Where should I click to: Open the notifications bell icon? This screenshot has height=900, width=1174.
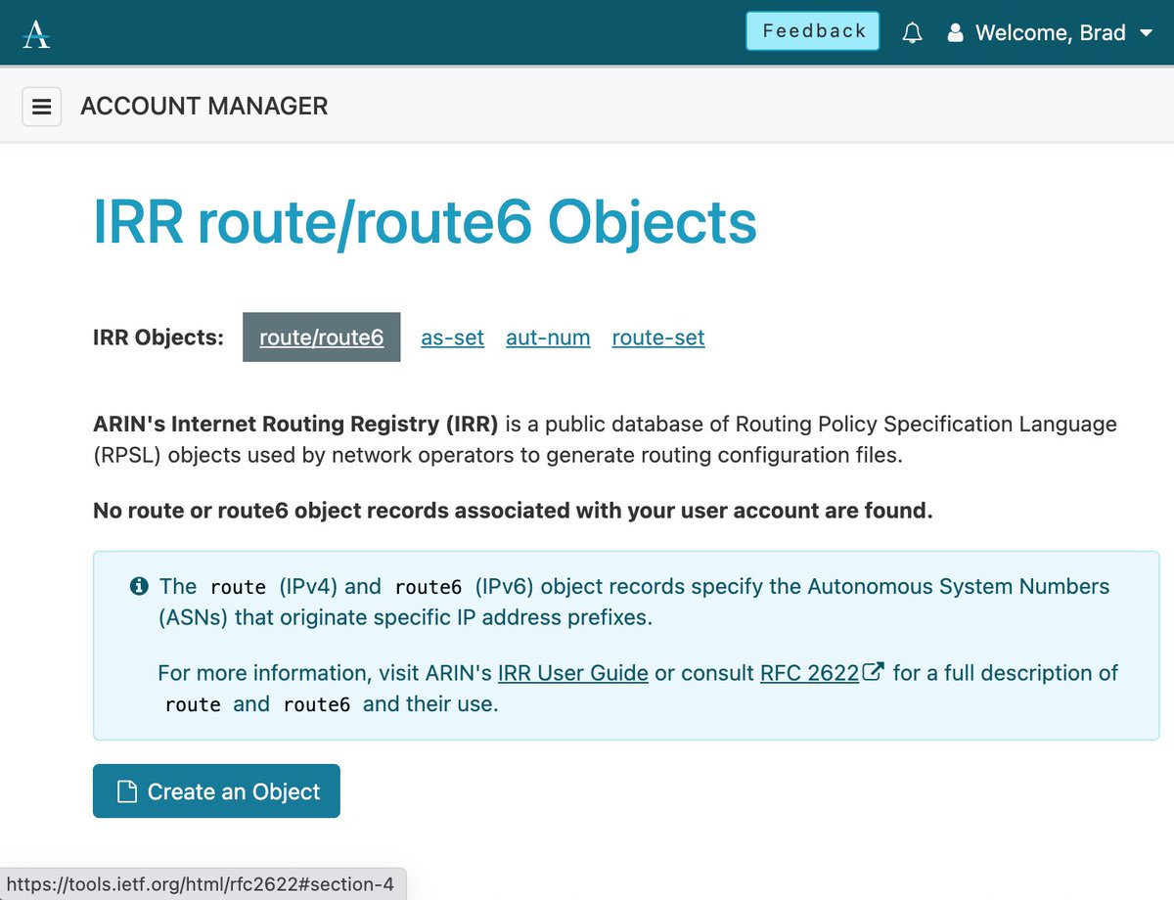[913, 33]
